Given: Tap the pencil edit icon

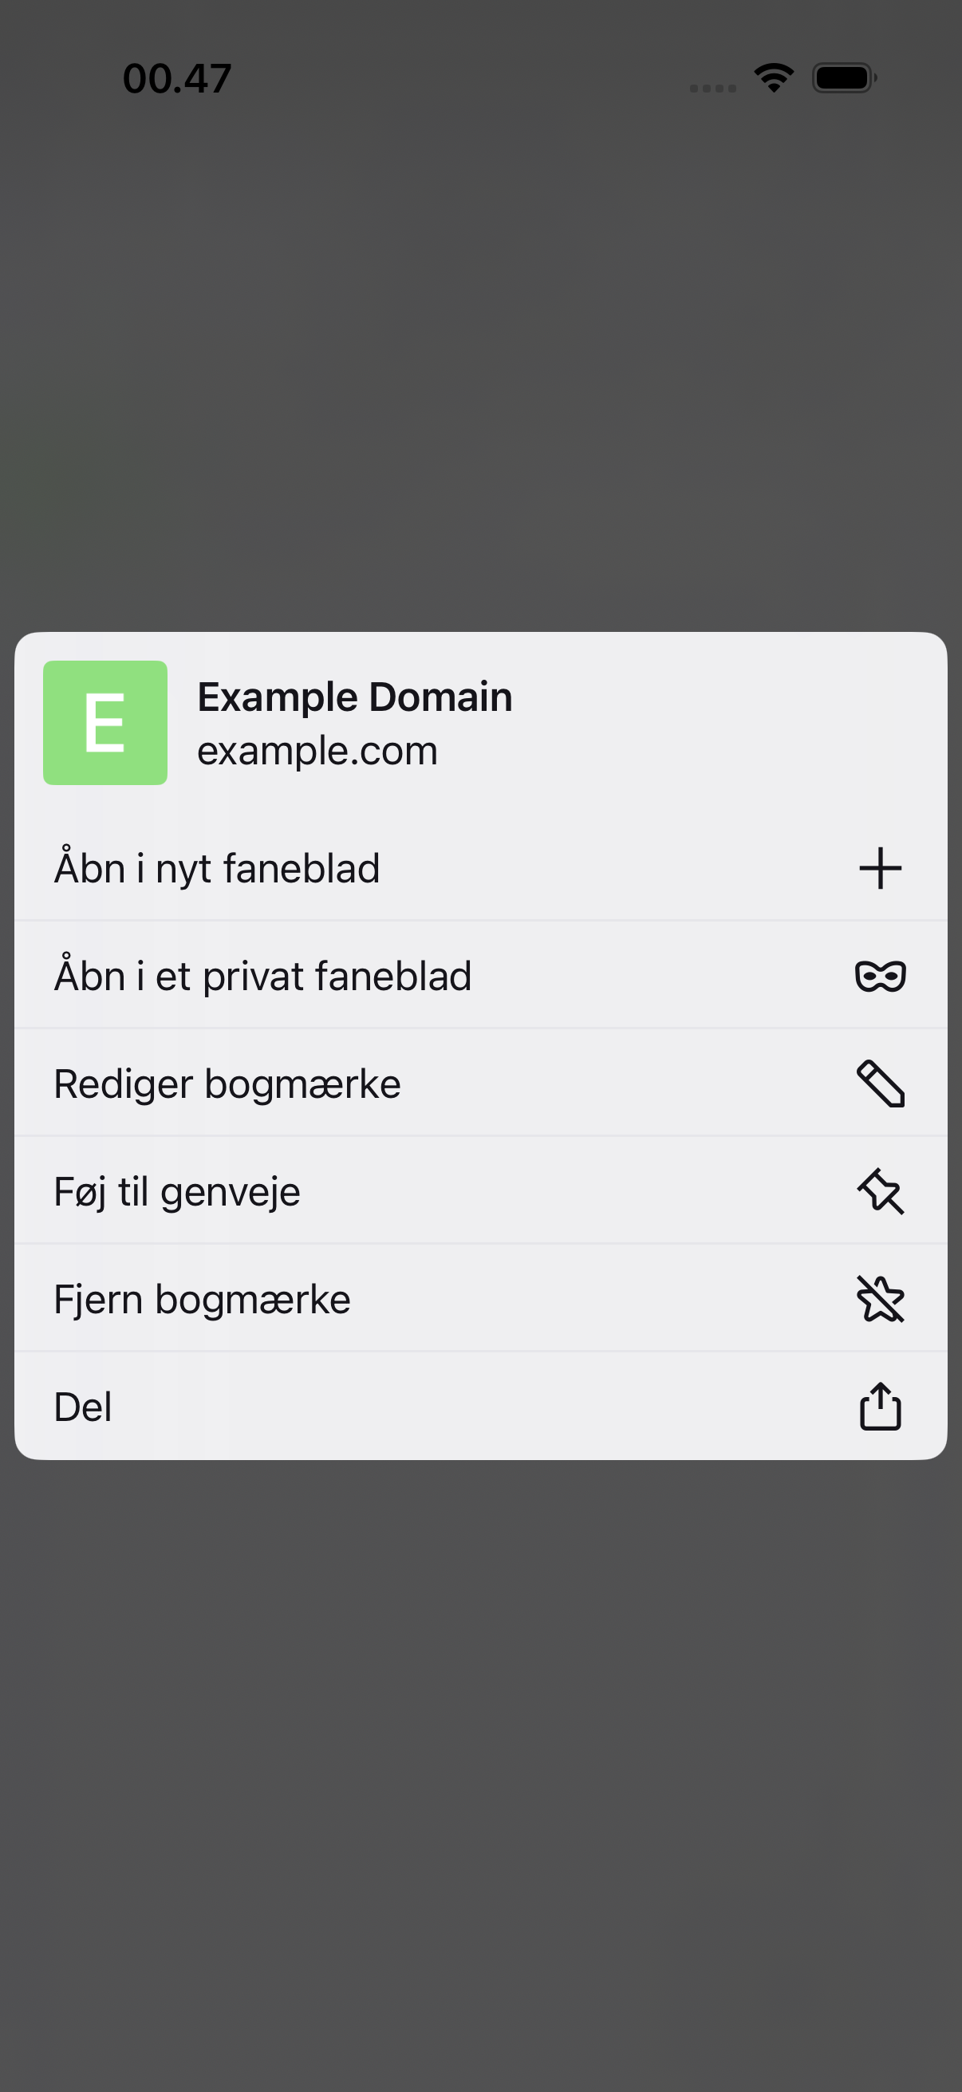Looking at the screenshot, I should 880,1083.
